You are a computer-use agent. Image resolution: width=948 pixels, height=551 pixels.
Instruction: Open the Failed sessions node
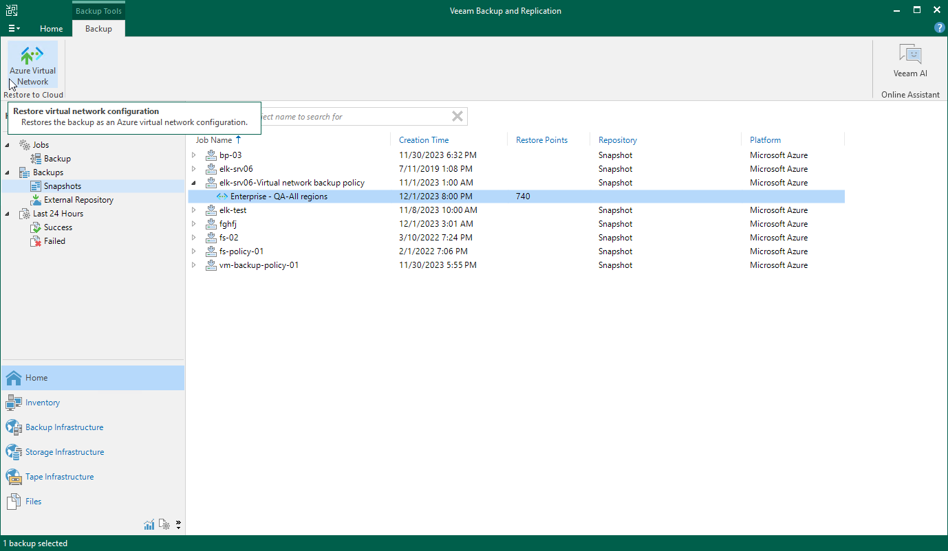(x=54, y=241)
